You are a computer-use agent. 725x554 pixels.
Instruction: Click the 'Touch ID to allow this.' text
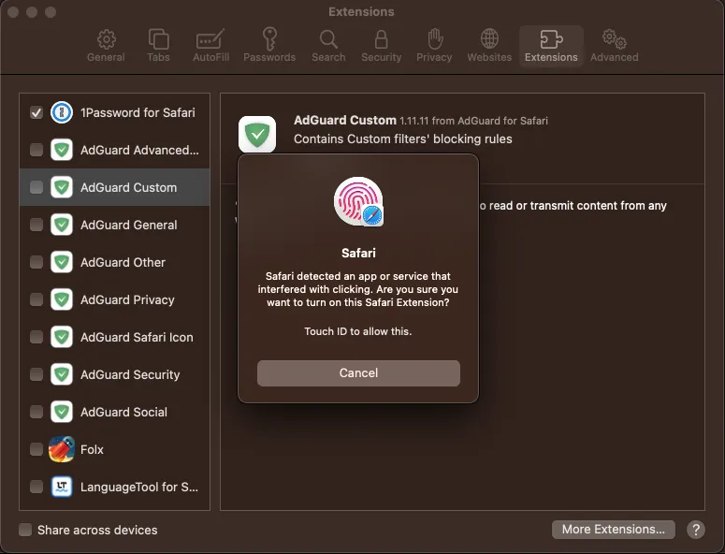pos(358,331)
